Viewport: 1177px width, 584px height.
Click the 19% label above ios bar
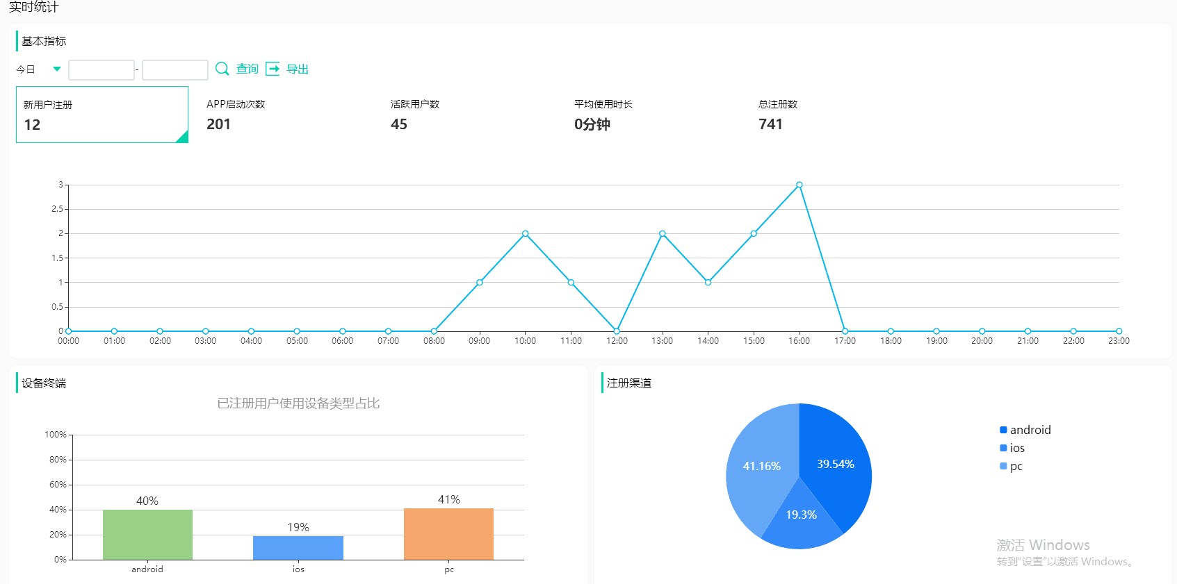click(298, 527)
